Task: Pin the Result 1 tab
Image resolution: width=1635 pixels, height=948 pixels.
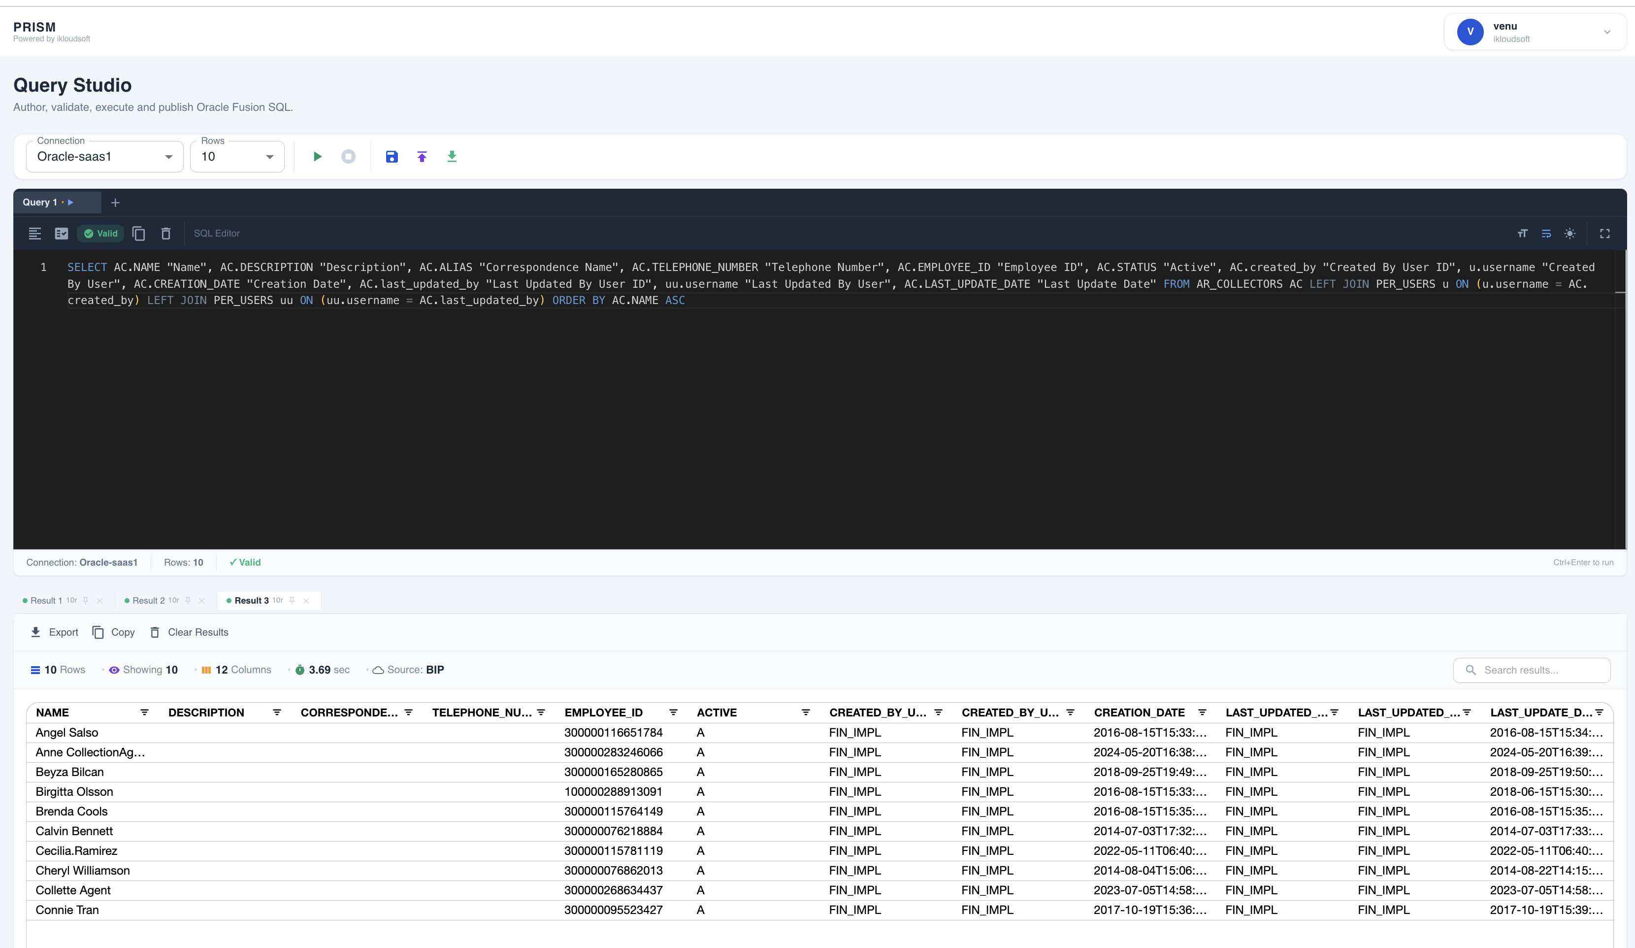Action: tap(86, 601)
